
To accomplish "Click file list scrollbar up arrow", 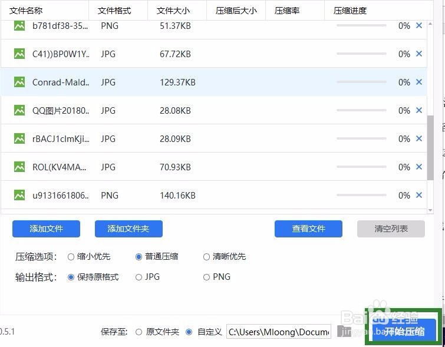I will tap(430, 24).
